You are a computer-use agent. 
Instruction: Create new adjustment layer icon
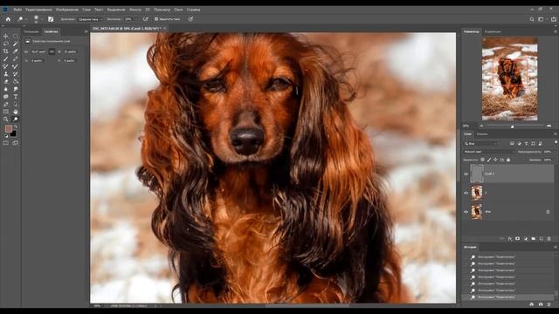coord(526,239)
